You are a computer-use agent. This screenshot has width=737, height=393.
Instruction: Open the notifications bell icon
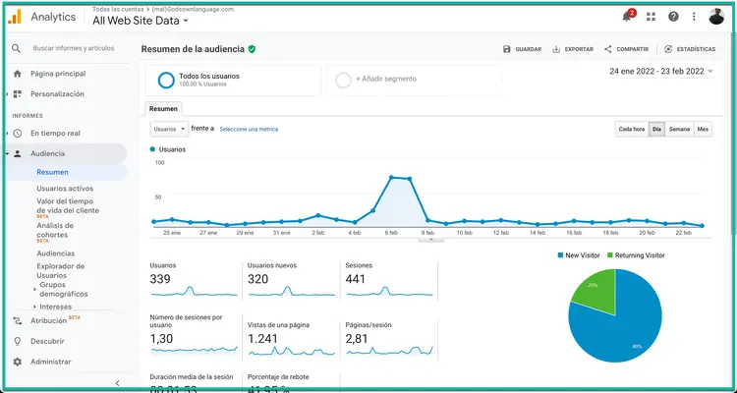pyautogui.click(x=627, y=17)
